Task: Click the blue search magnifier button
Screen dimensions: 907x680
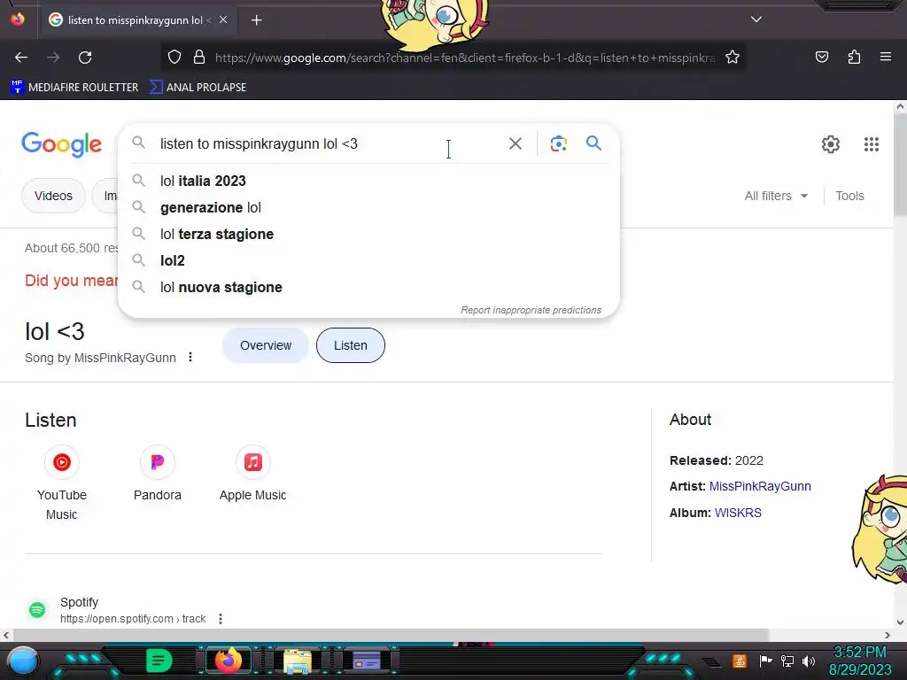Action: (x=593, y=143)
